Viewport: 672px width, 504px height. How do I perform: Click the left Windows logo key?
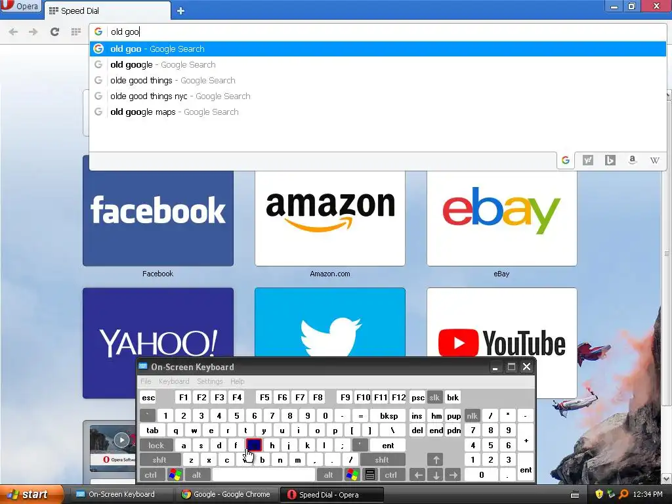(x=175, y=475)
